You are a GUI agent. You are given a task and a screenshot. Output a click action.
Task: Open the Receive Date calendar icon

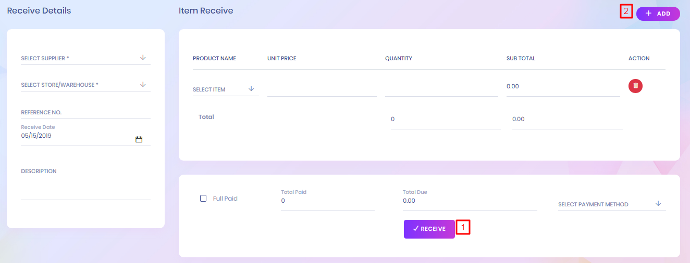(x=139, y=139)
